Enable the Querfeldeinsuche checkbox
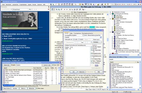Screen dimensions: 142x93 point(92,56)
